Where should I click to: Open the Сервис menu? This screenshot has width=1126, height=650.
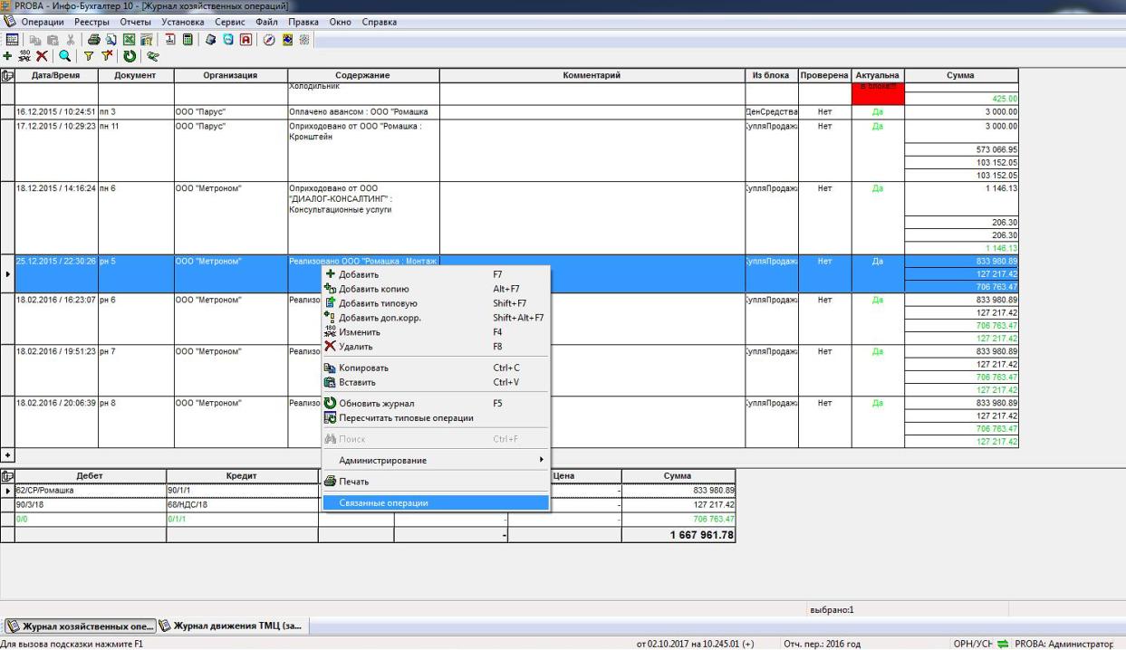click(231, 22)
